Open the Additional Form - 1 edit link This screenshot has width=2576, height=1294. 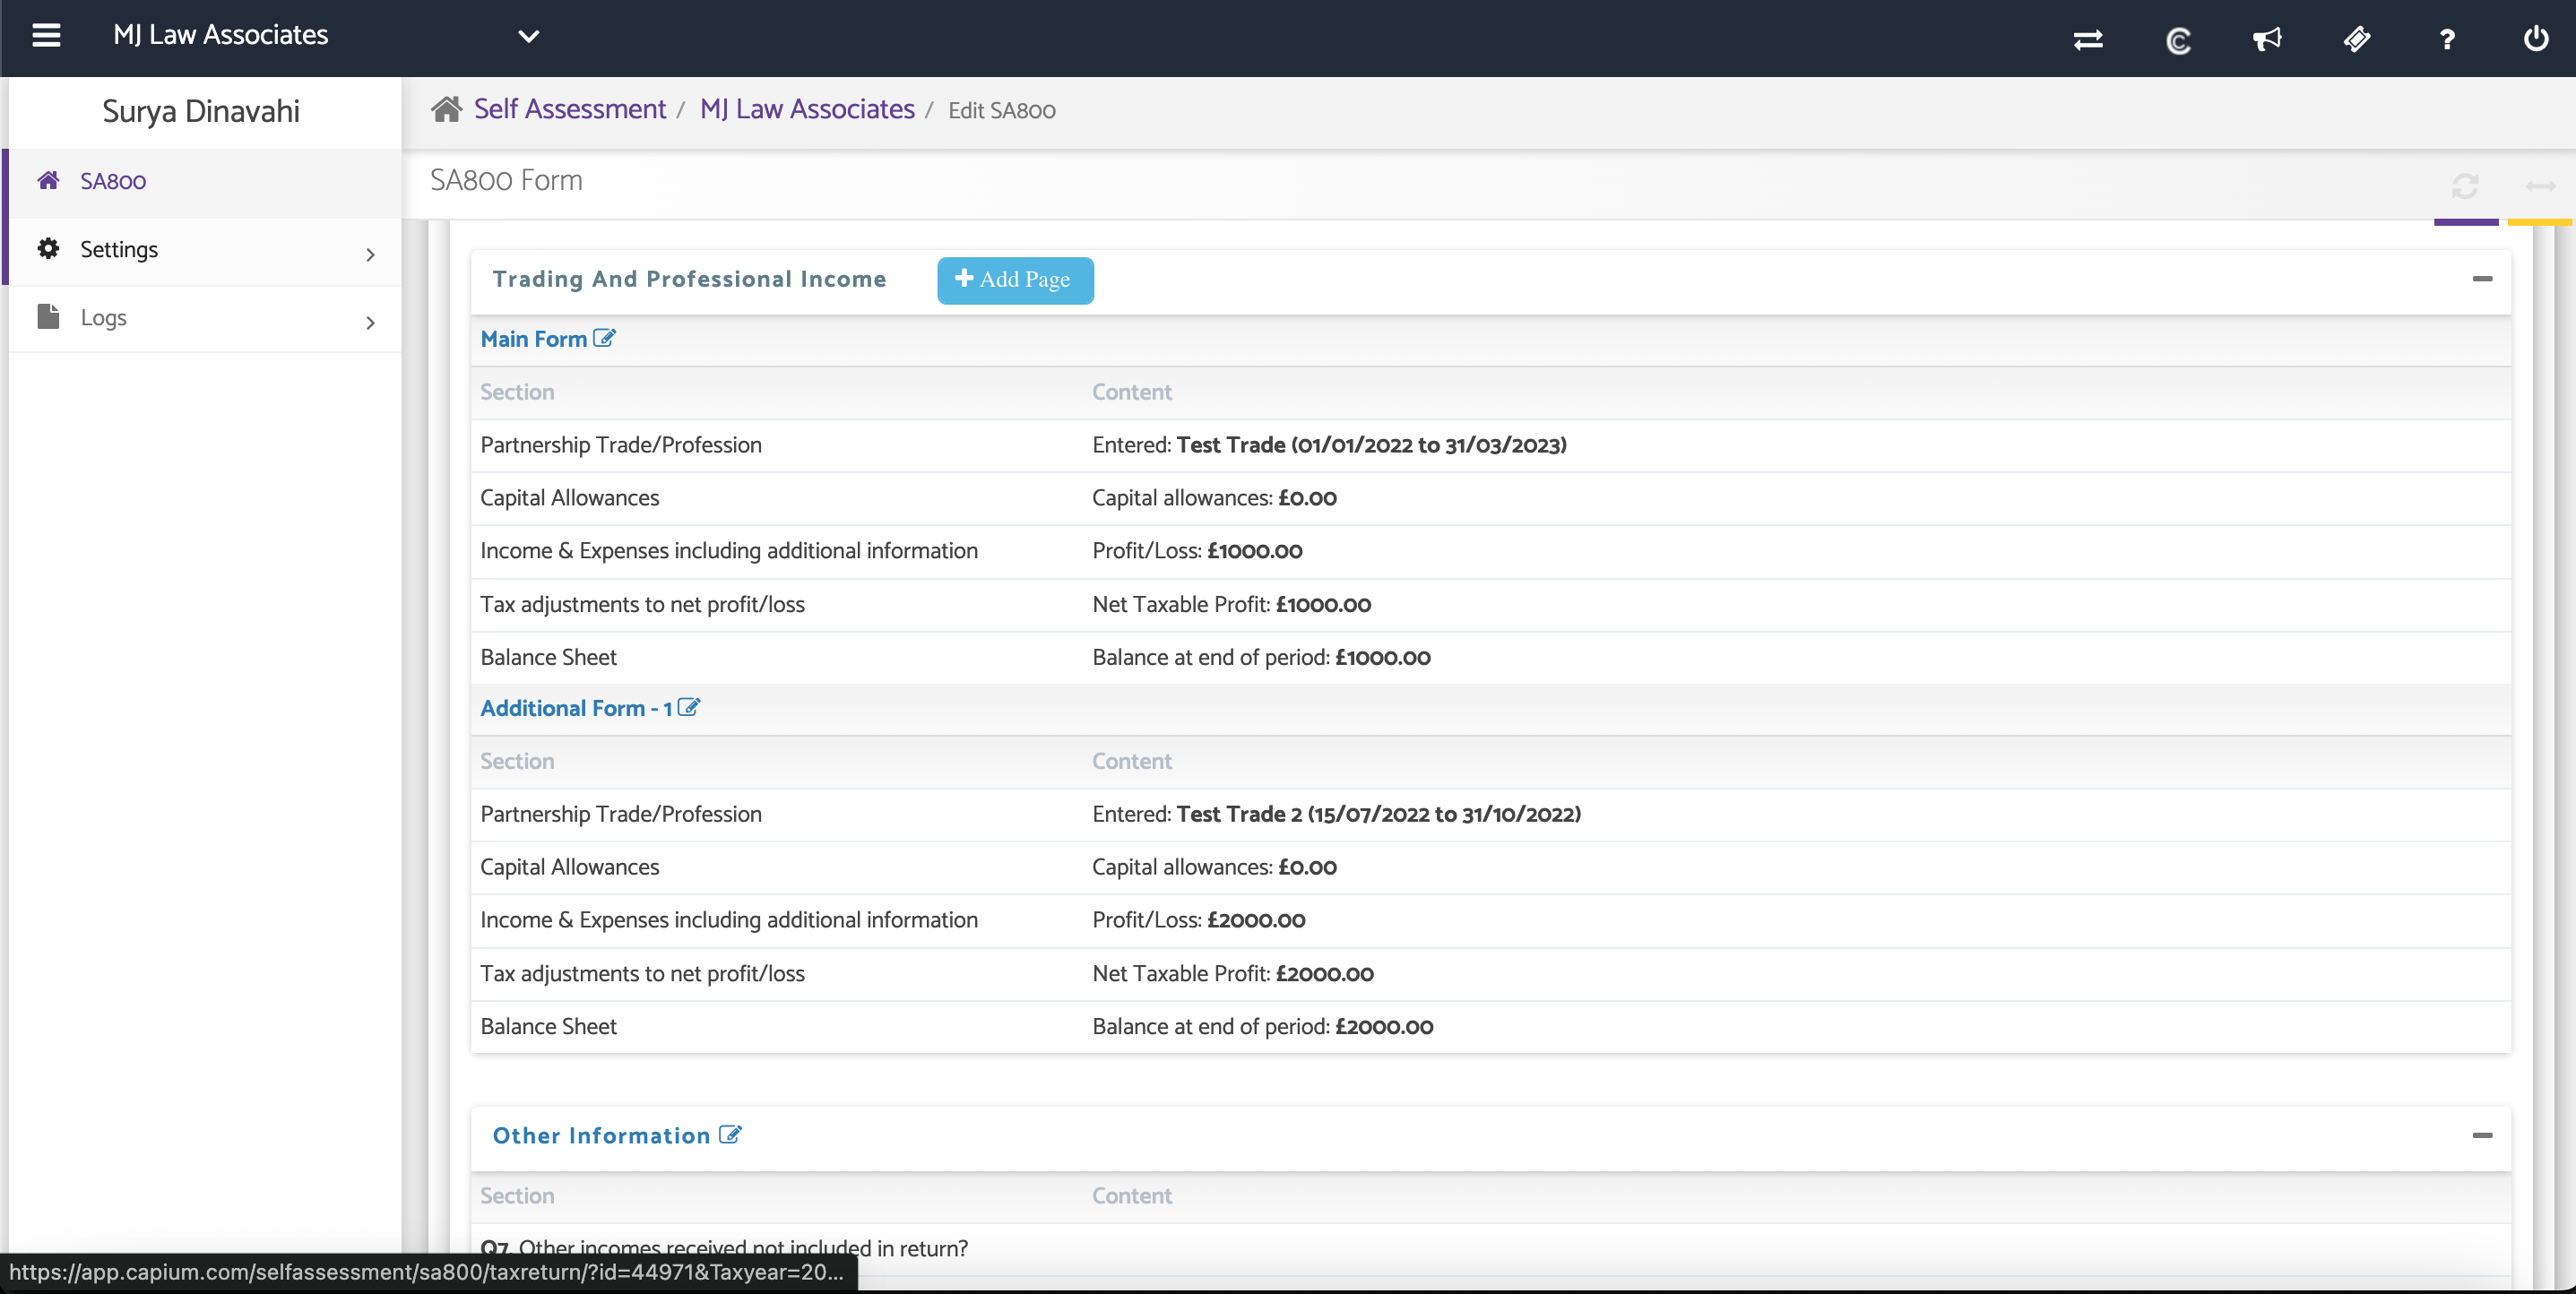(589, 708)
